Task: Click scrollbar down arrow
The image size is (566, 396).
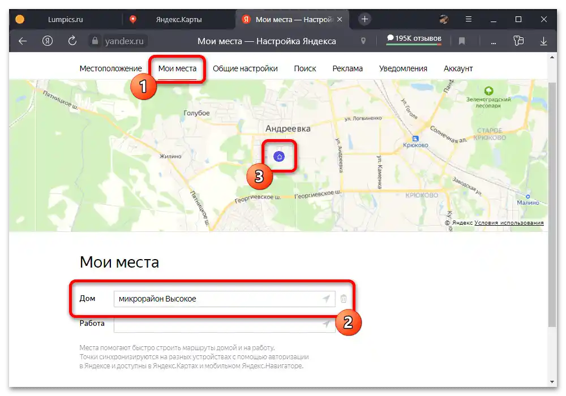Action: [552, 381]
